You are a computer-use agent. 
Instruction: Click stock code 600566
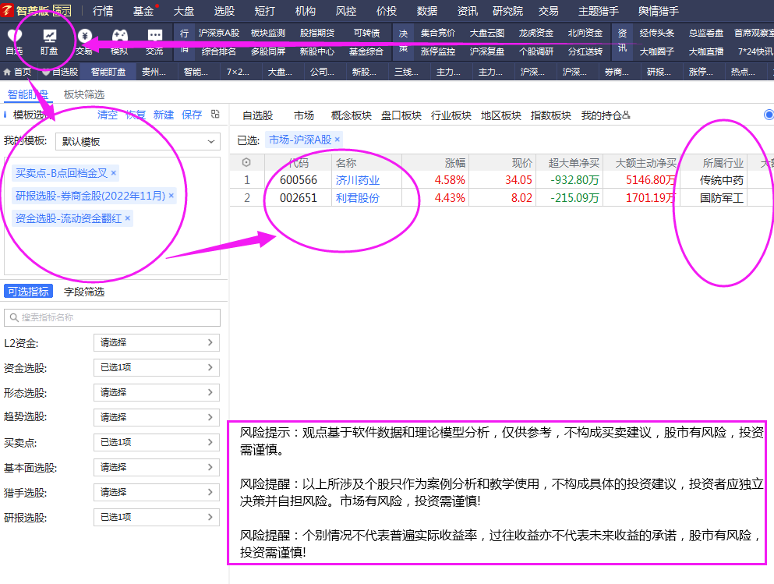299,180
